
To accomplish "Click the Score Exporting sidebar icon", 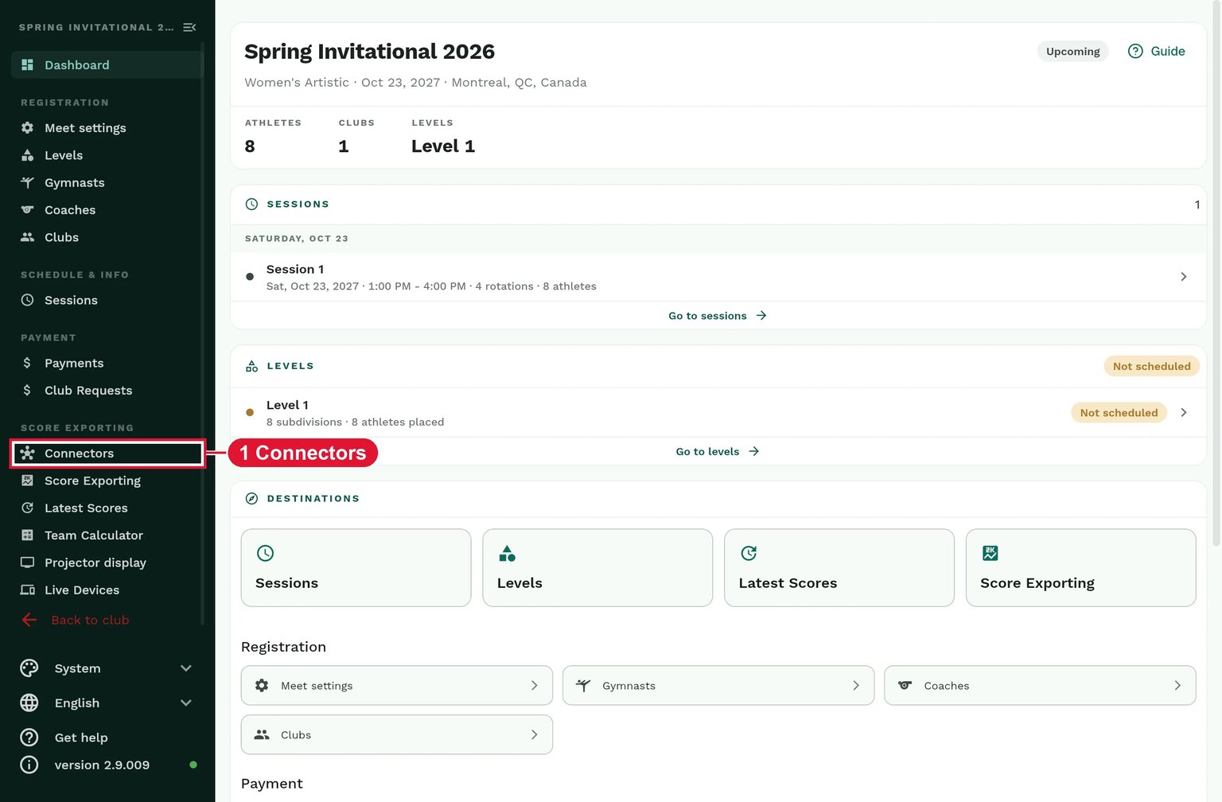I will coord(27,481).
